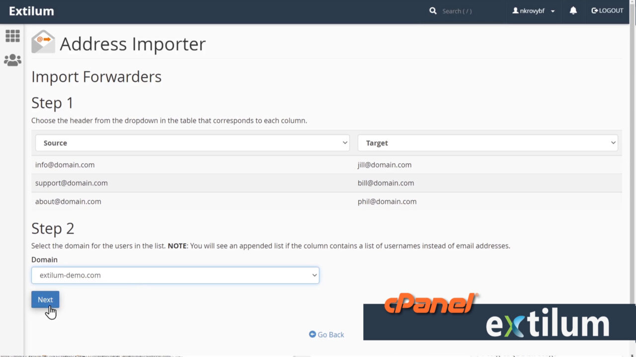
Task: Open the Extilum brand menu item
Action: tap(31, 10)
